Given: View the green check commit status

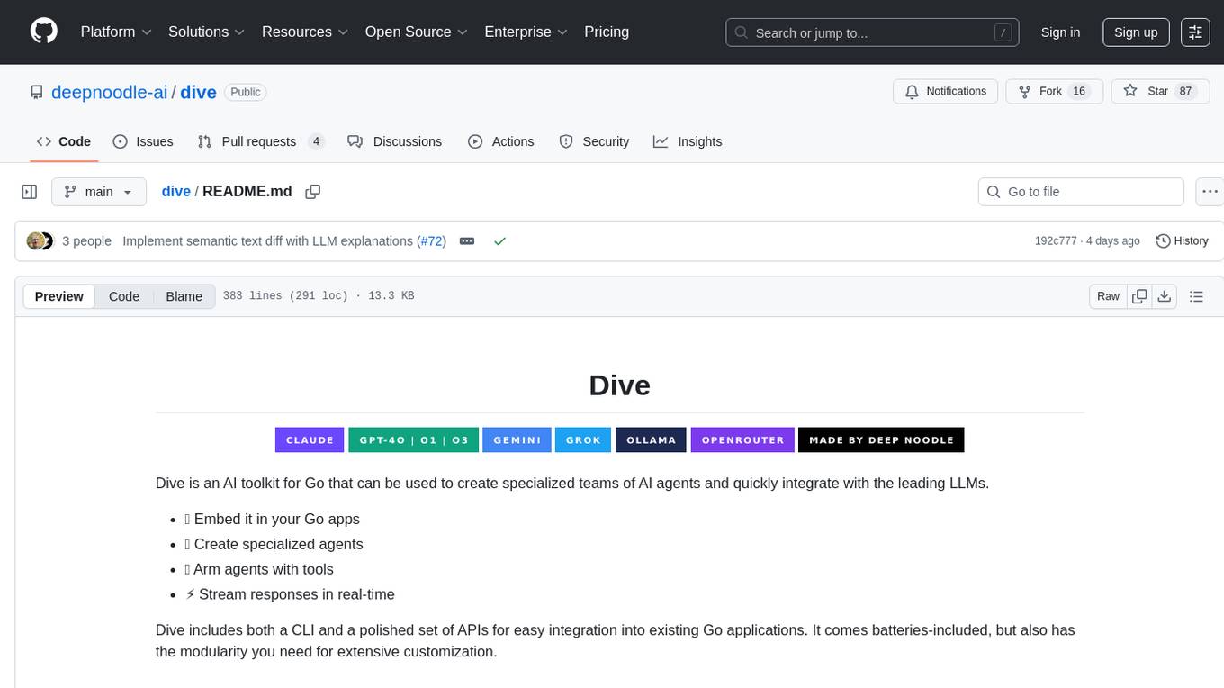Looking at the screenshot, I should [x=499, y=241].
